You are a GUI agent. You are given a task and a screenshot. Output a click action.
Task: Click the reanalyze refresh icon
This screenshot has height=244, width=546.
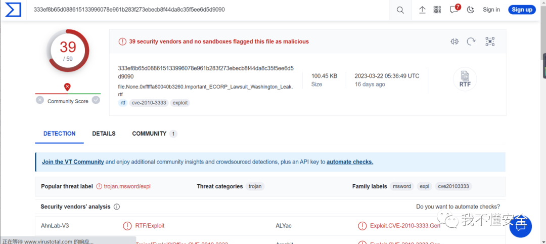[471, 42]
